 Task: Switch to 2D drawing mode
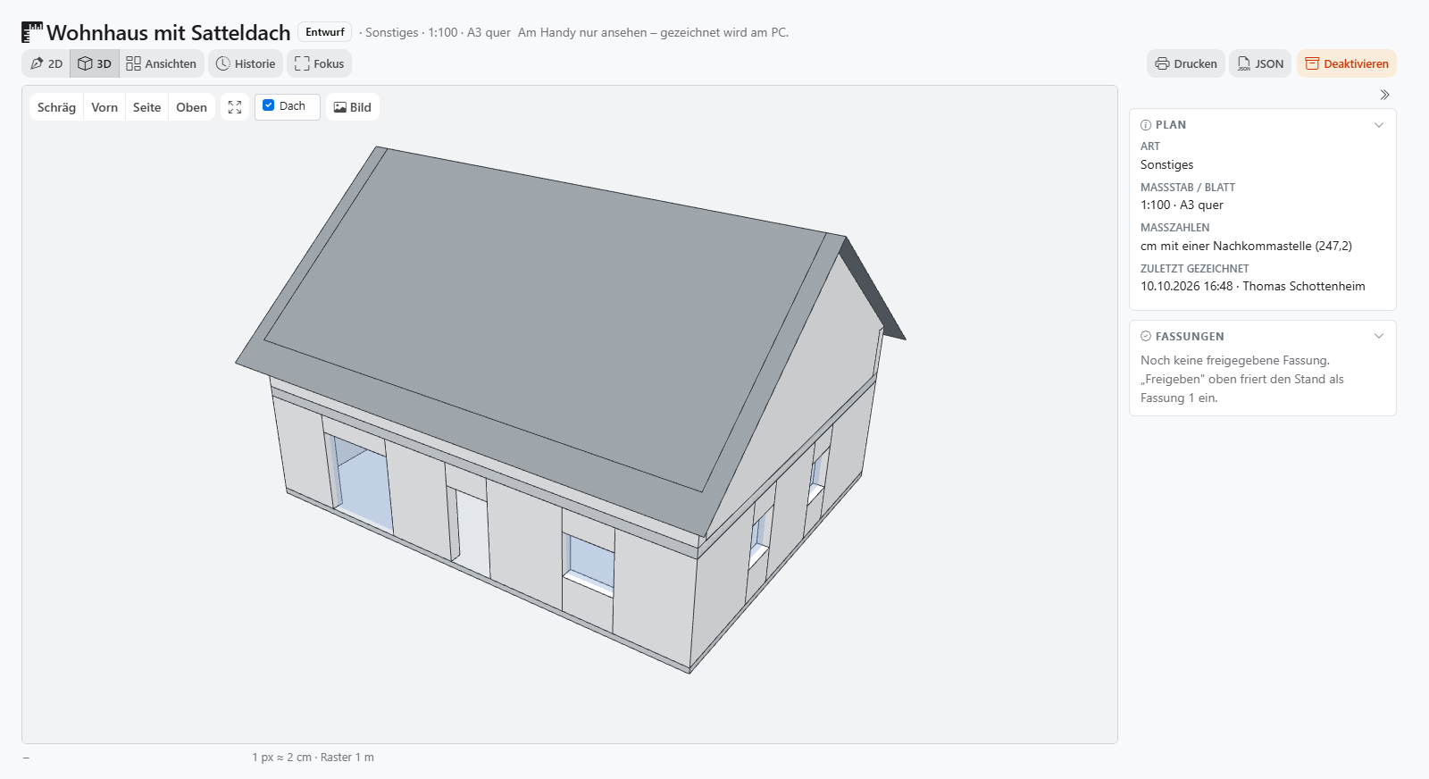click(x=46, y=63)
